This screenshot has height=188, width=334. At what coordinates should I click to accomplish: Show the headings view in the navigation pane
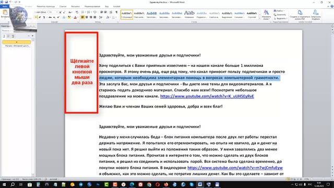click(x=4, y=36)
